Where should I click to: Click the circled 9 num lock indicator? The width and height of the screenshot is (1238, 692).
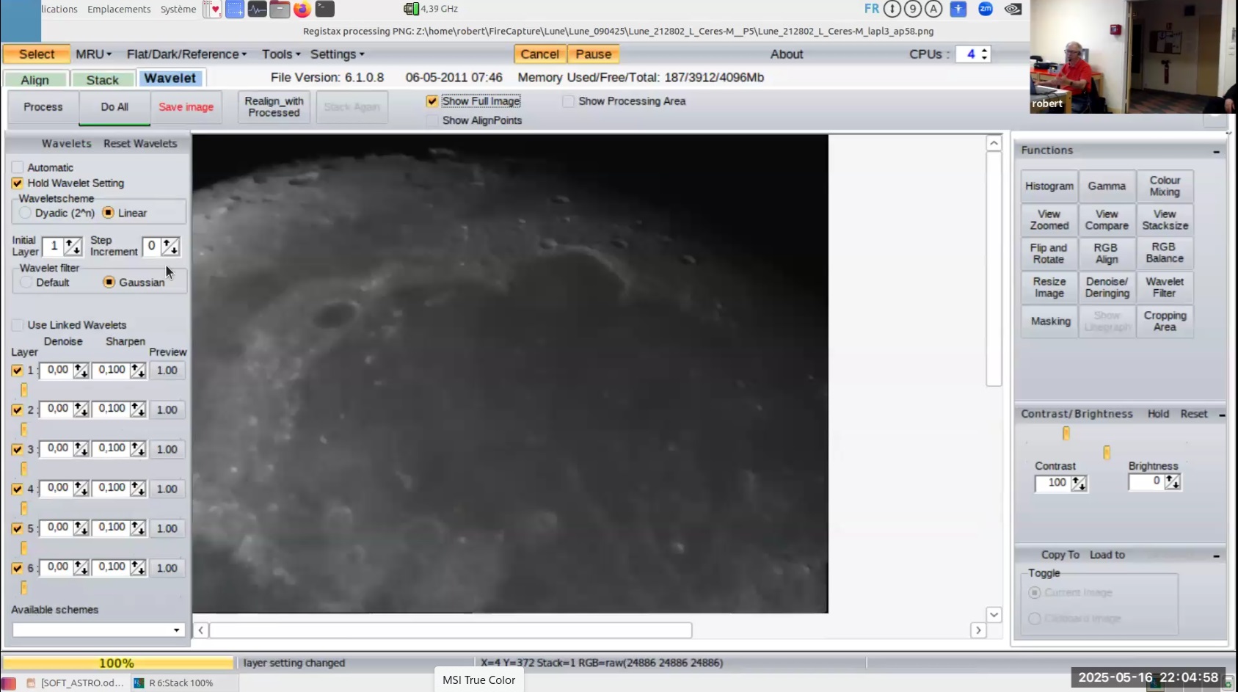coord(912,9)
